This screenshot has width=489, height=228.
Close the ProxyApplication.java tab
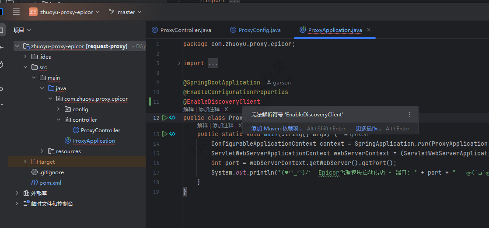pyautogui.click(x=369, y=30)
